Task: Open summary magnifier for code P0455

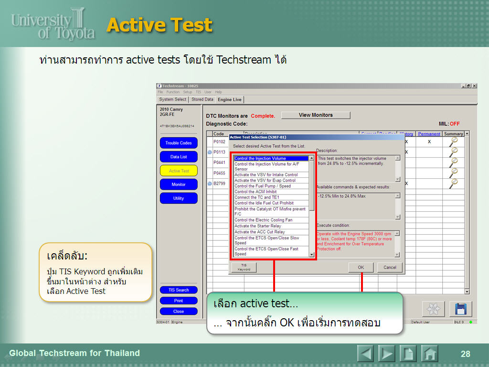Action: tap(454, 173)
